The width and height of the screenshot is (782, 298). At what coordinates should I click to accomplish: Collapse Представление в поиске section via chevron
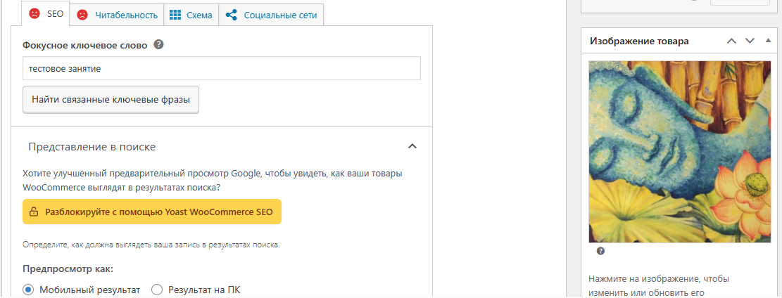click(x=412, y=147)
